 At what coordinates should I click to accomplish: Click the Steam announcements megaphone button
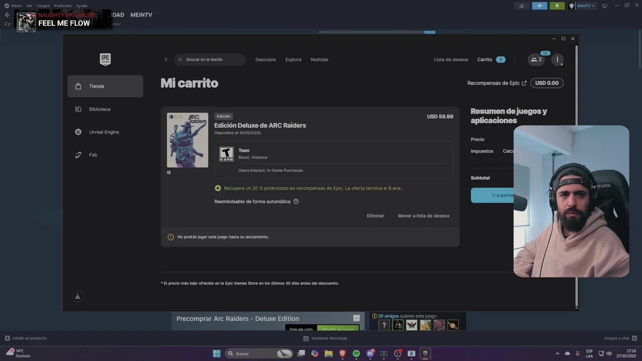click(540, 6)
